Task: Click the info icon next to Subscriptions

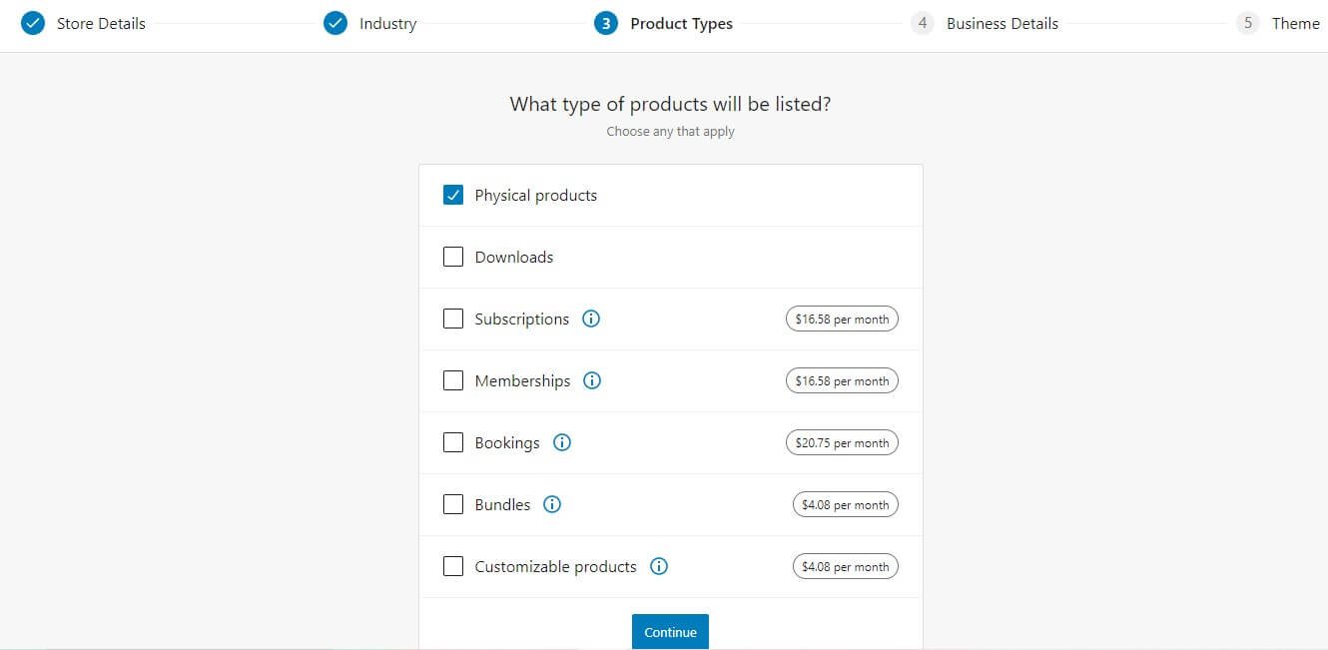Action: coord(591,320)
